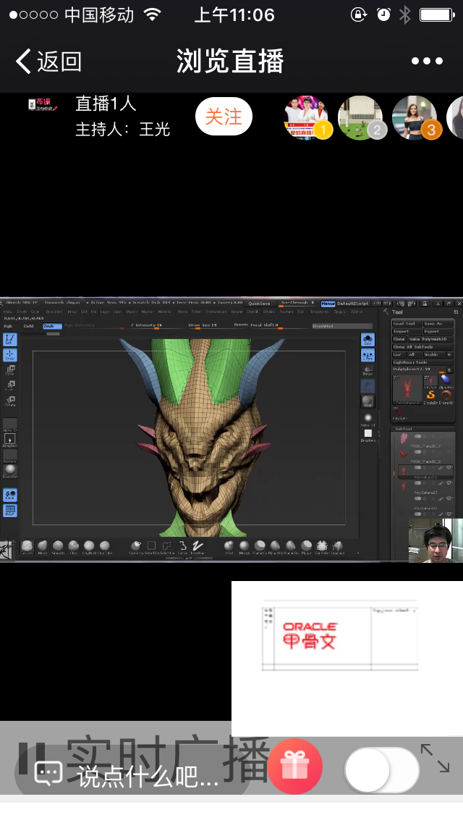
Task: View the rank 1 viewer avatar
Action: pos(306,117)
